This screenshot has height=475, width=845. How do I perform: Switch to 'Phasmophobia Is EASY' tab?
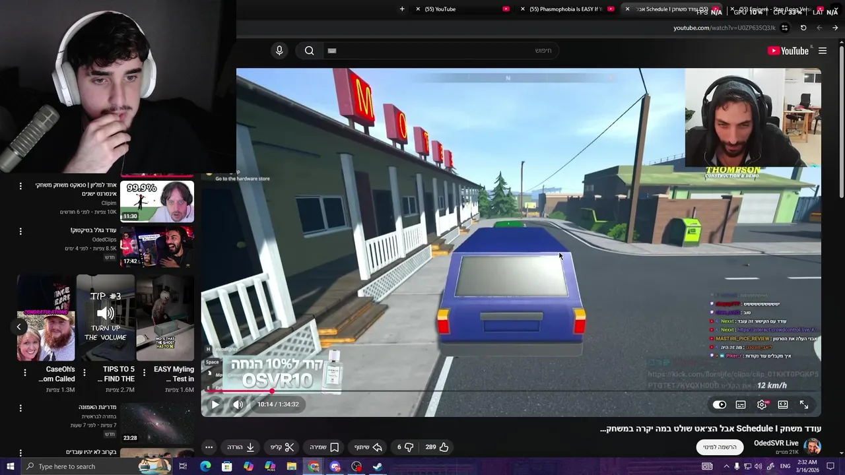(566, 9)
